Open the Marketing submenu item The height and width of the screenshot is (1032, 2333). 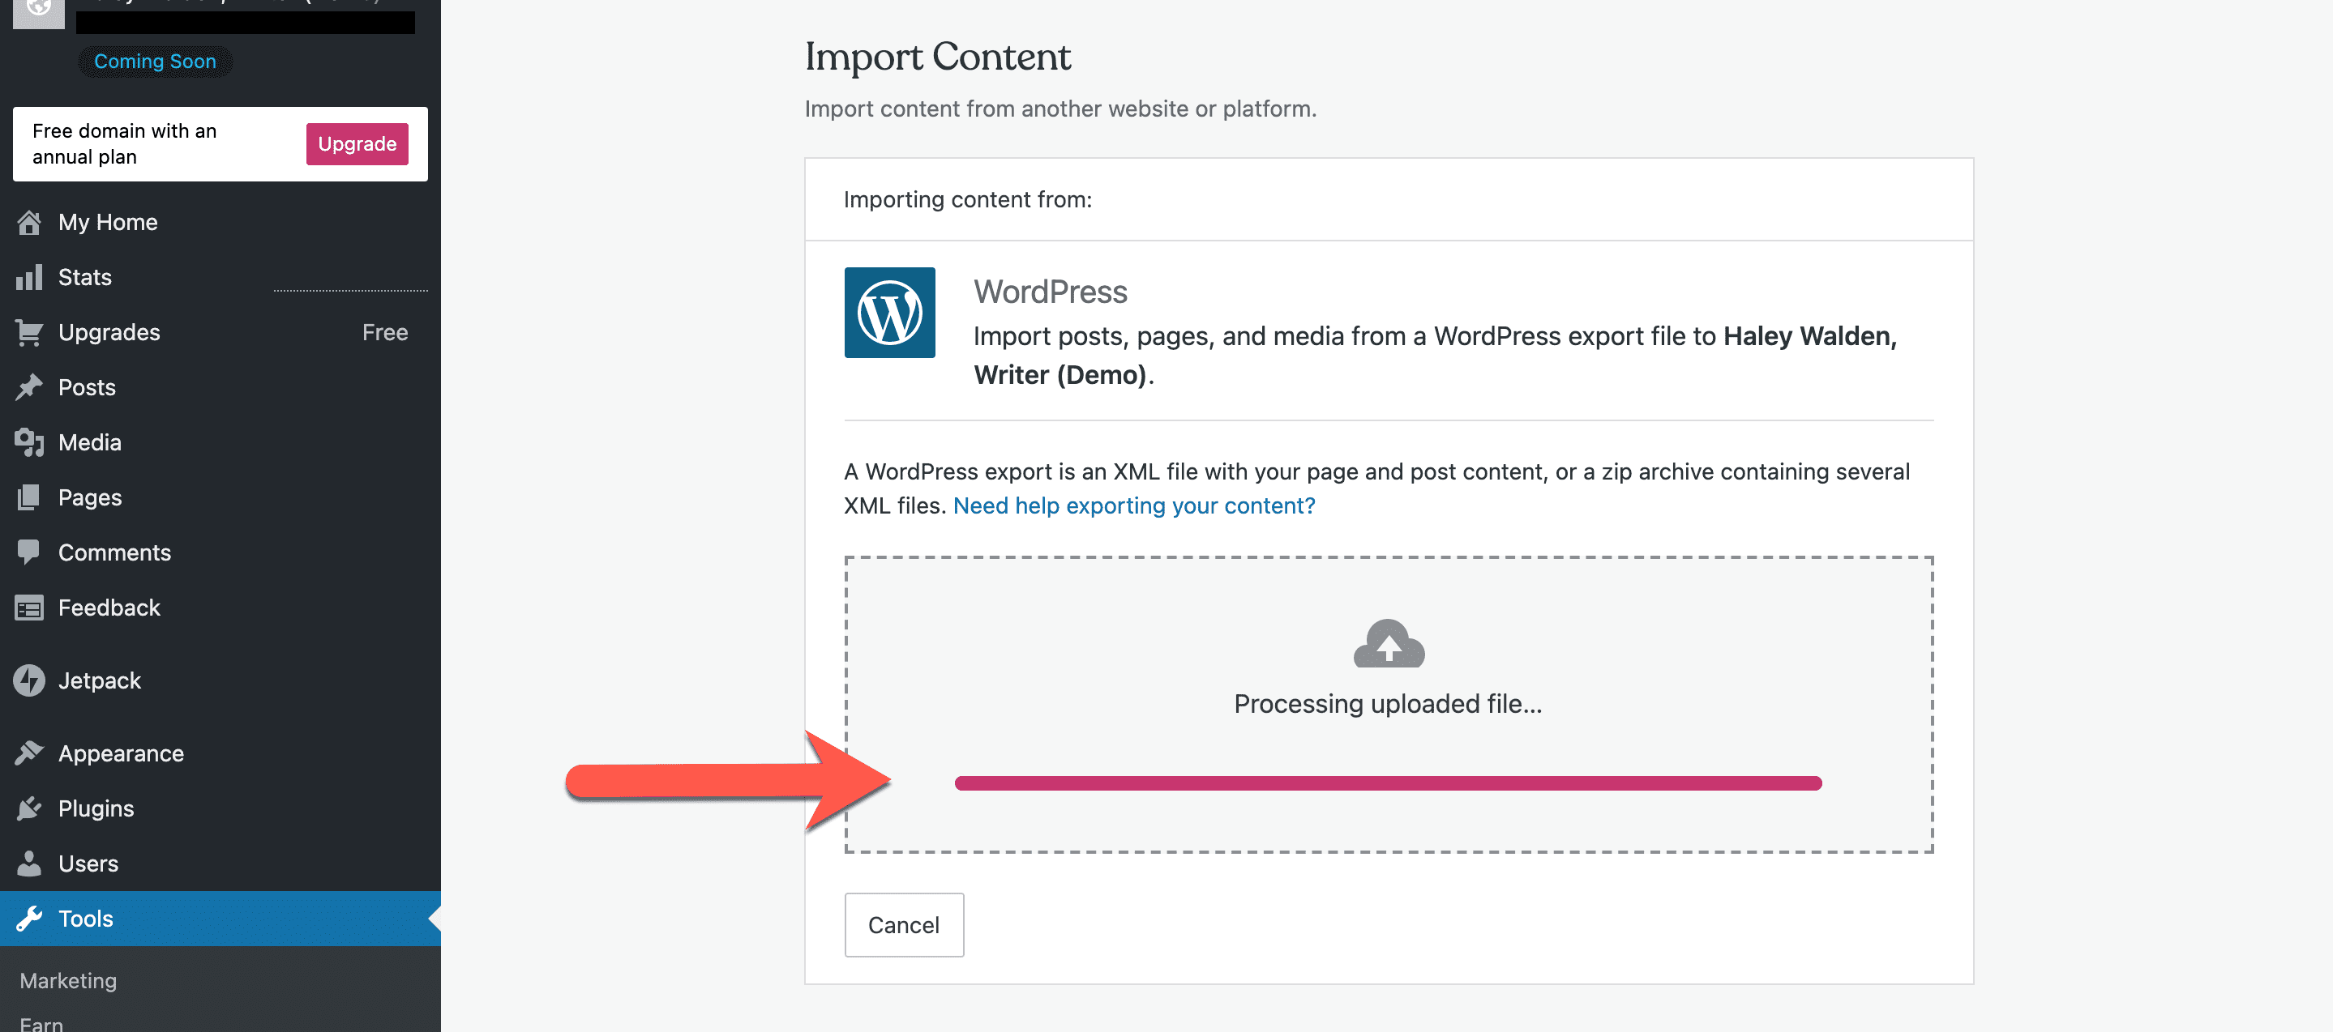coord(68,980)
